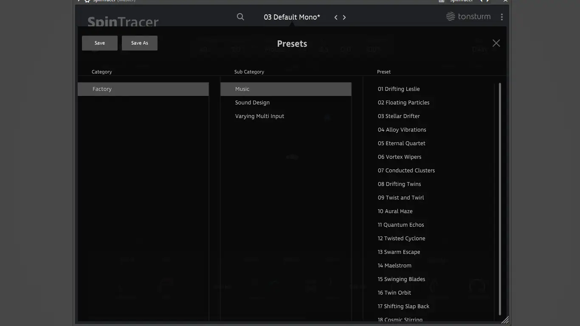Select the Factory category

click(x=143, y=89)
